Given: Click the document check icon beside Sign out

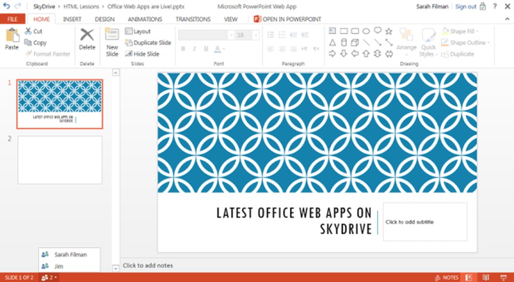Looking at the screenshot, I should 483,6.
